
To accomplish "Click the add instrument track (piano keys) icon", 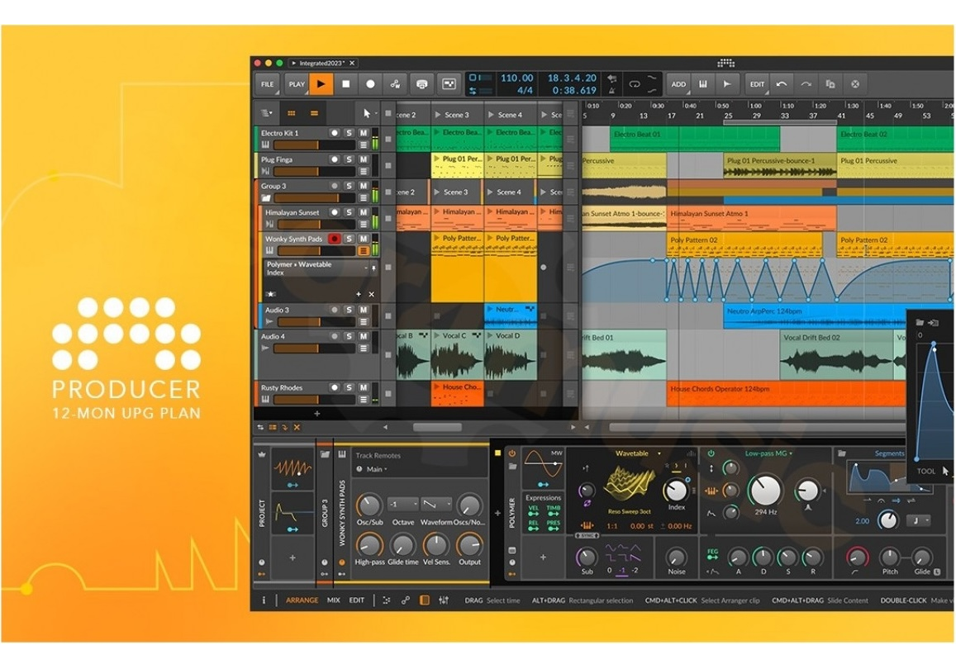I will coord(703,84).
